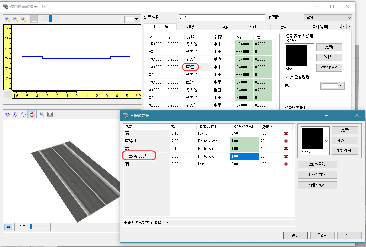Click インポート in the 車線の詳細 dialog
The width and height of the screenshot is (366, 247).
click(x=345, y=140)
